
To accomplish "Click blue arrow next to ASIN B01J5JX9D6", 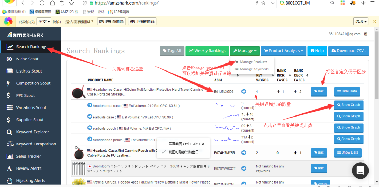I will (x=244, y=91).
